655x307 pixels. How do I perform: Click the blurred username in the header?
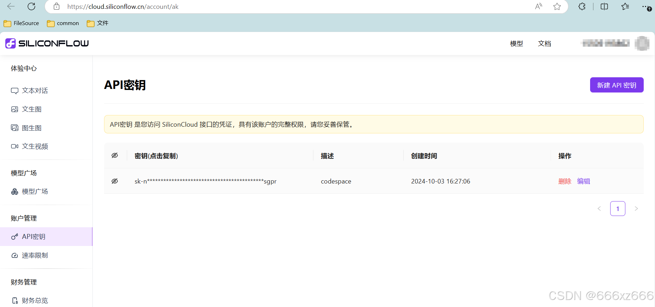[606, 43]
